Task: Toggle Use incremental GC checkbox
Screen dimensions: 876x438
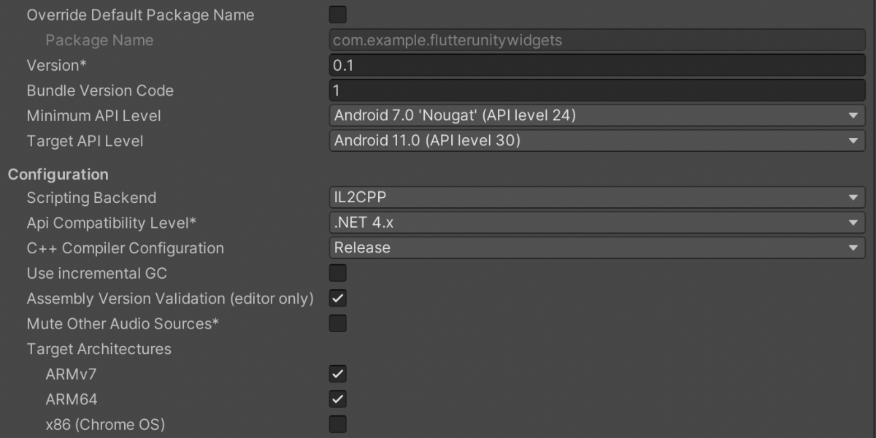Action: (338, 273)
